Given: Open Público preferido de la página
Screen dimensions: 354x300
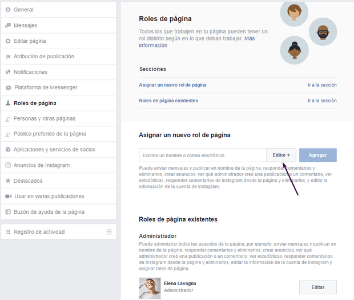Looking at the screenshot, I should point(58,134).
